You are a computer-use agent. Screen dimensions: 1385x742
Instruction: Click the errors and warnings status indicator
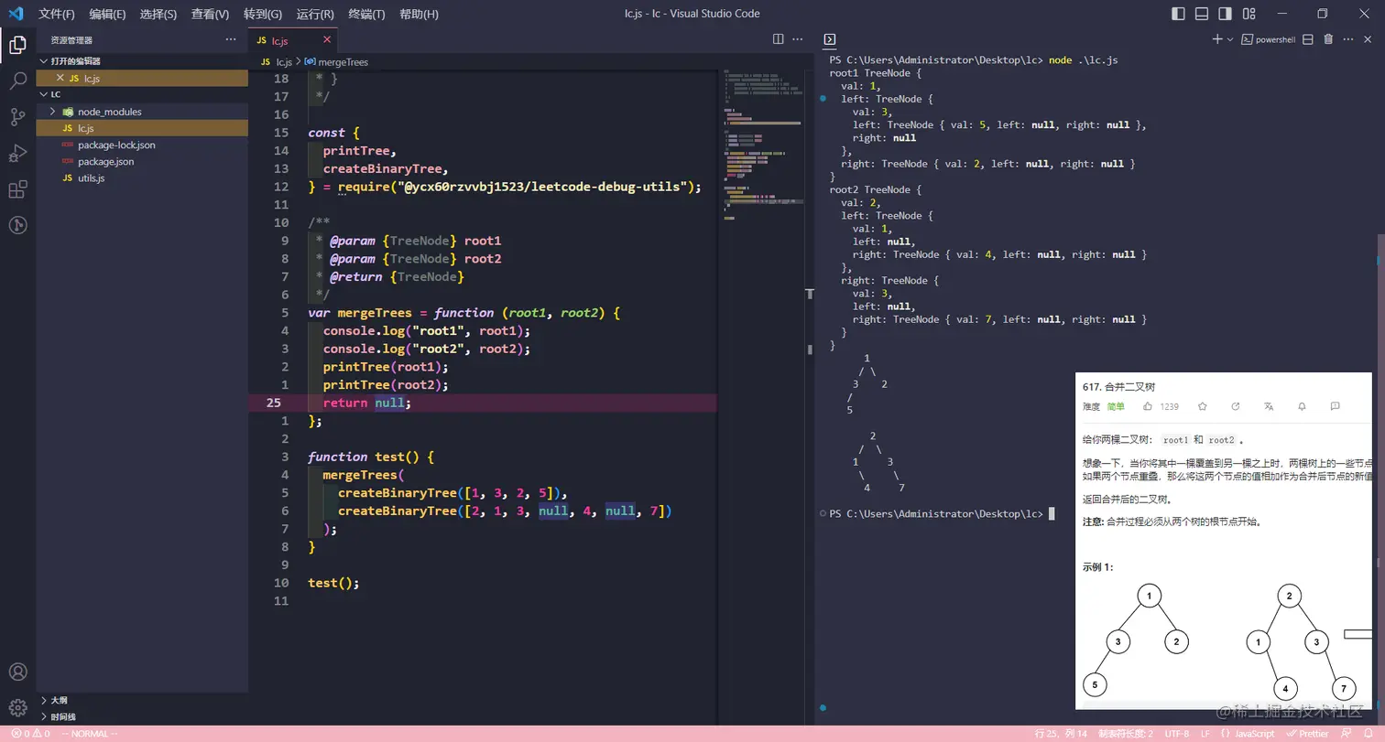(x=30, y=734)
